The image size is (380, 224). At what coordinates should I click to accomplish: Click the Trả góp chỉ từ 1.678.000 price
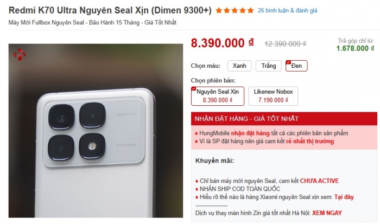[x=355, y=45]
